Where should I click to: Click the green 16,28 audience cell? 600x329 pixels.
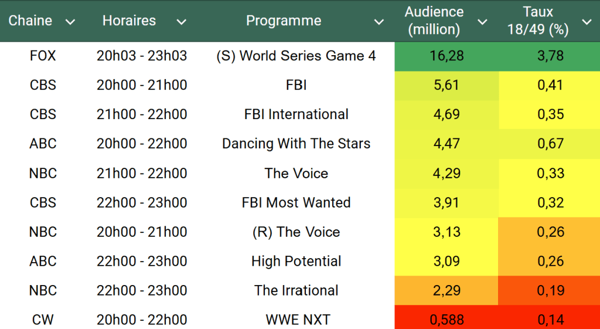pyautogui.click(x=446, y=56)
